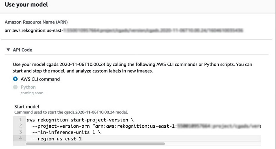The height and width of the screenshot is (149, 276).
Task: Click the command description under Start model
Action: pos(71,112)
